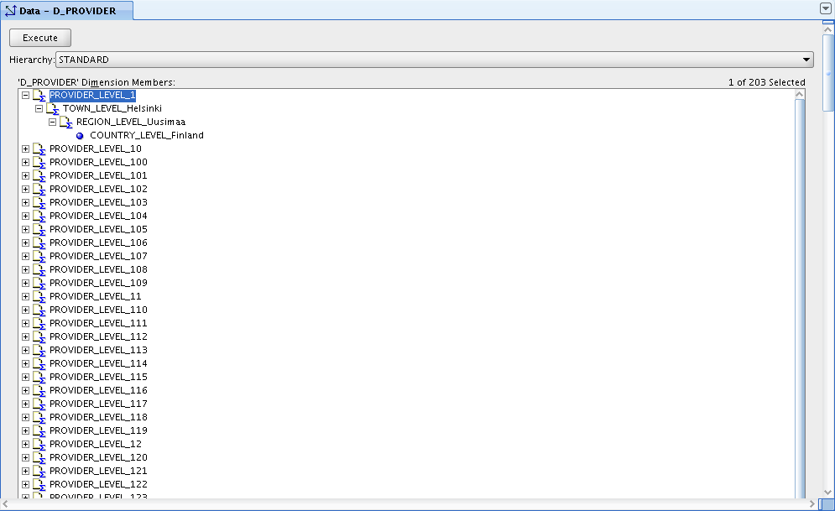835x511 pixels.
Task: Collapse the REGION_LEVEL_Uusimaa node
Action: (52, 122)
